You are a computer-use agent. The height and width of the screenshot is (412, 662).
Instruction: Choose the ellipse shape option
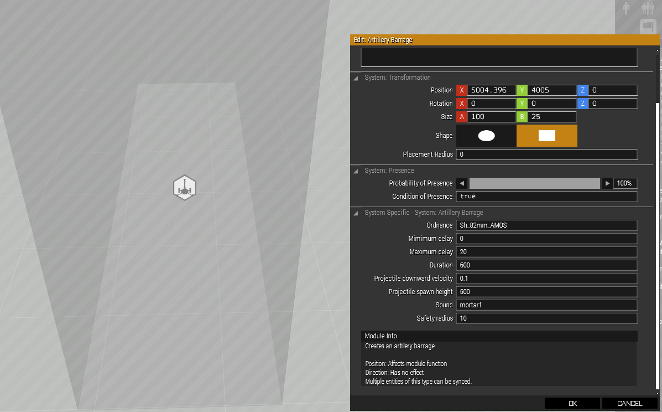click(x=486, y=136)
